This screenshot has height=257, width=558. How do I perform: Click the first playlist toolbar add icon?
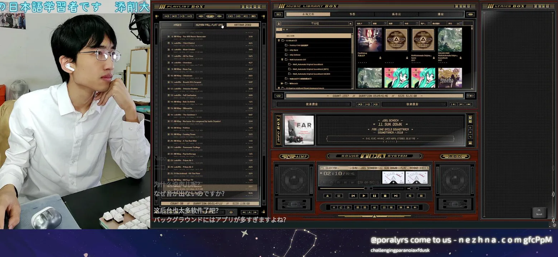166,16
